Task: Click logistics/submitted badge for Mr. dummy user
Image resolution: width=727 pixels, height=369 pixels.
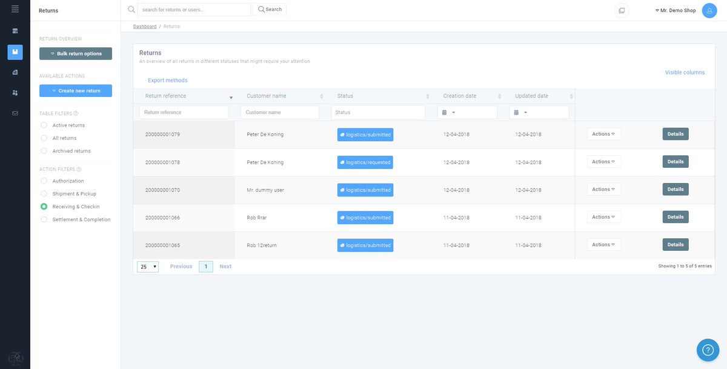Action: click(365, 190)
